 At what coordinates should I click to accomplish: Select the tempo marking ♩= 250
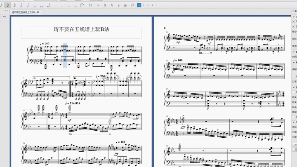(x=100, y=76)
